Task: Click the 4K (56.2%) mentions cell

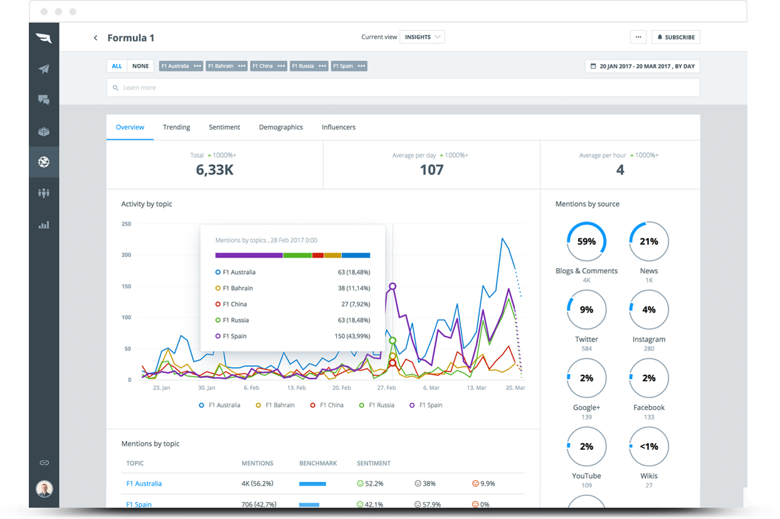Action: tap(258, 484)
